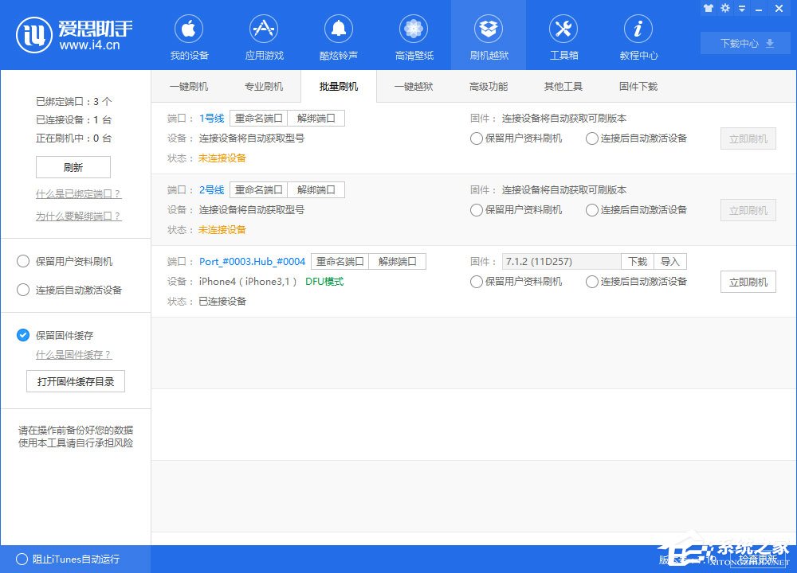The image size is (797, 573).
Task: Switch to the 固件下载 tab
Action: 636,86
